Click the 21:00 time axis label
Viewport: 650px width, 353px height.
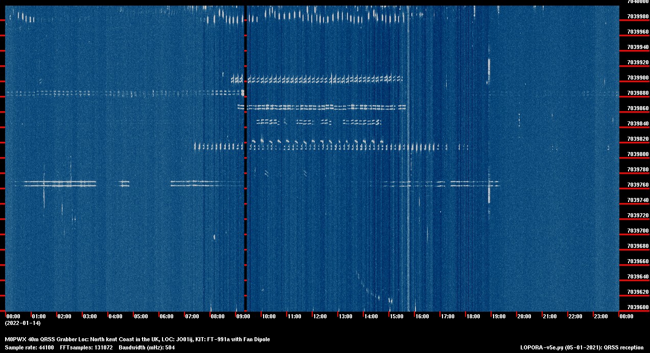coord(550,316)
